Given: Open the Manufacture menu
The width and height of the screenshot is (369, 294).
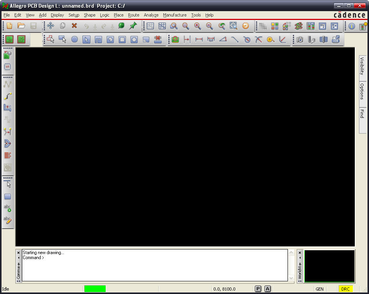Looking at the screenshot, I should 175,15.
